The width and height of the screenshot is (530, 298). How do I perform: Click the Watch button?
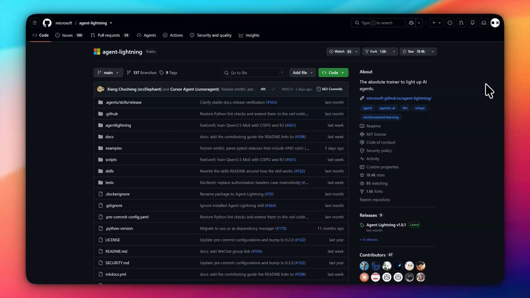[x=340, y=52]
